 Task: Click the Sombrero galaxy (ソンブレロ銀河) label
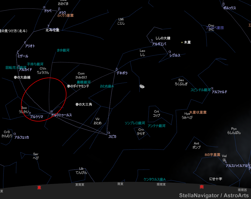pos(135,123)
